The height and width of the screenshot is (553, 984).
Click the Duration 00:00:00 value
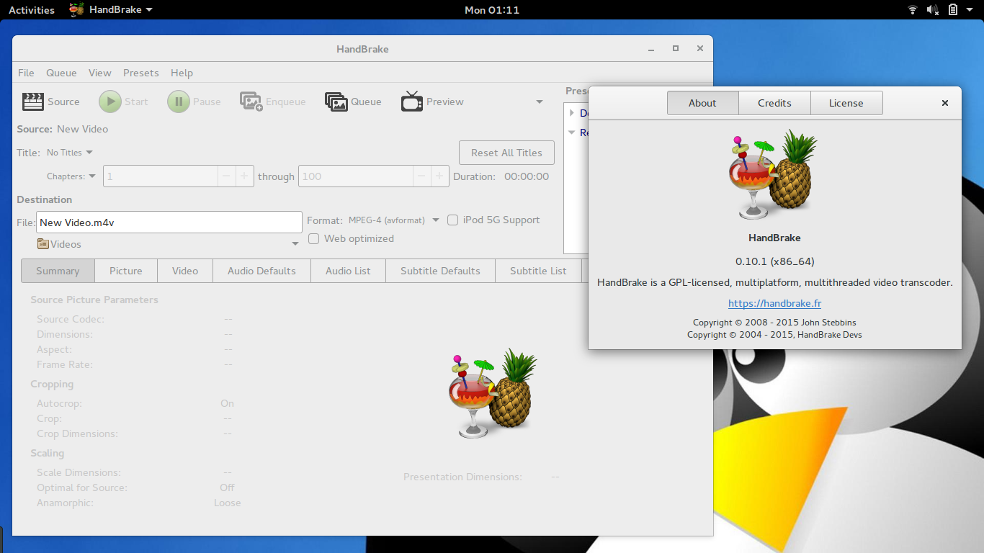tap(527, 176)
